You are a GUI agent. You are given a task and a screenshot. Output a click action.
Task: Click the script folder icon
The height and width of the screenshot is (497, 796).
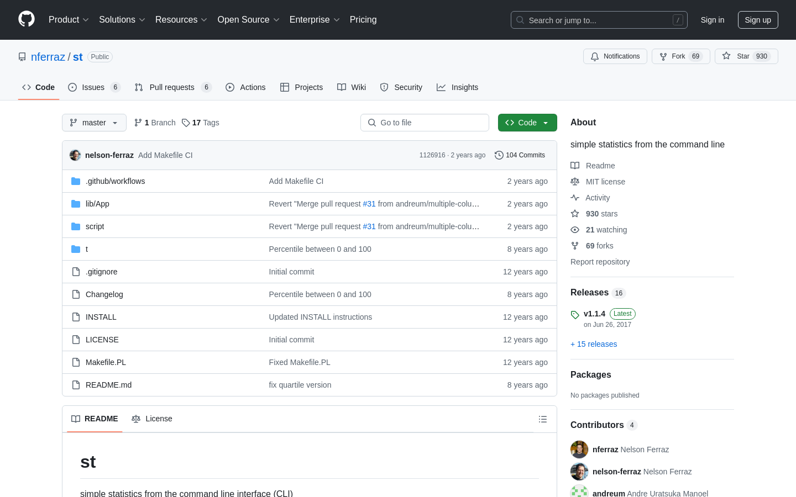[x=76, y=226]
